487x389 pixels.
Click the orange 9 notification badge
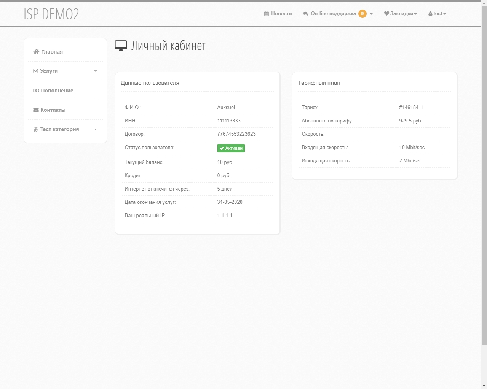(x=362, y=14)
